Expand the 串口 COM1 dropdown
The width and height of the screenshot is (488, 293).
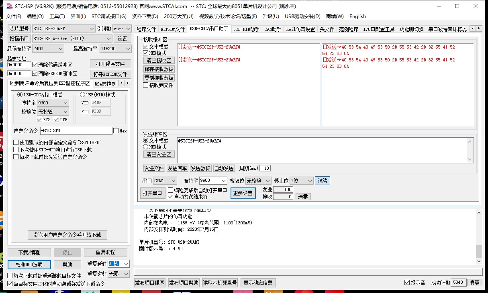pos(173,181)
